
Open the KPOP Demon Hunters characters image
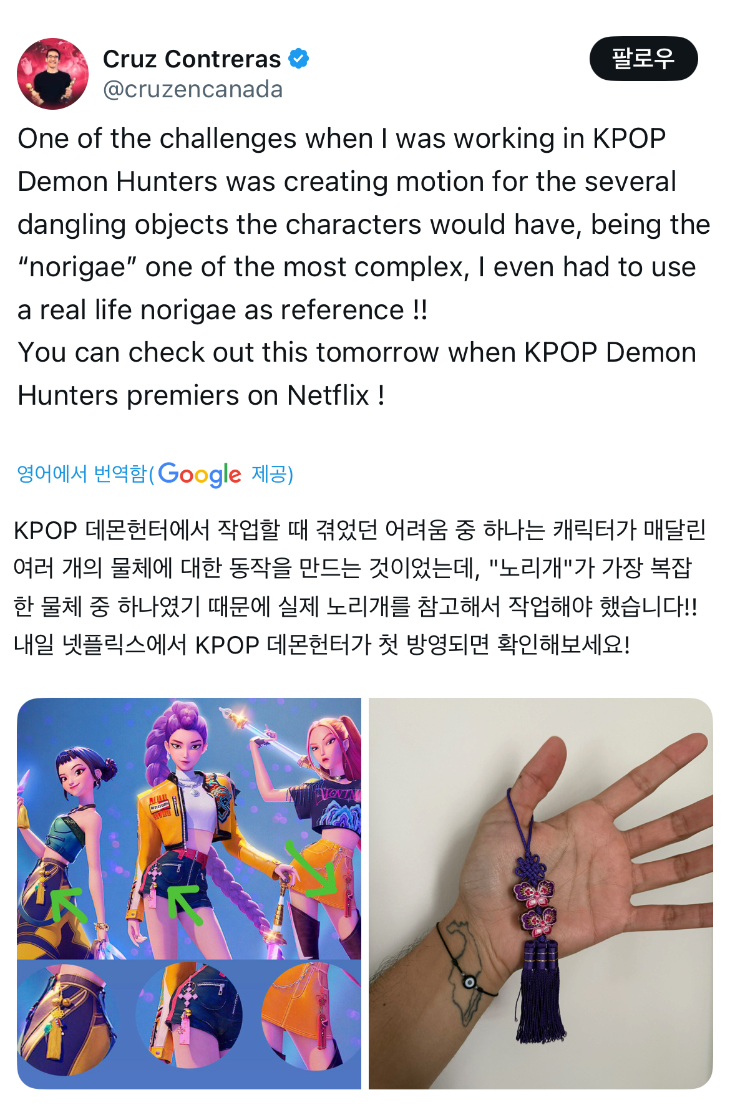tap(189, 893)
